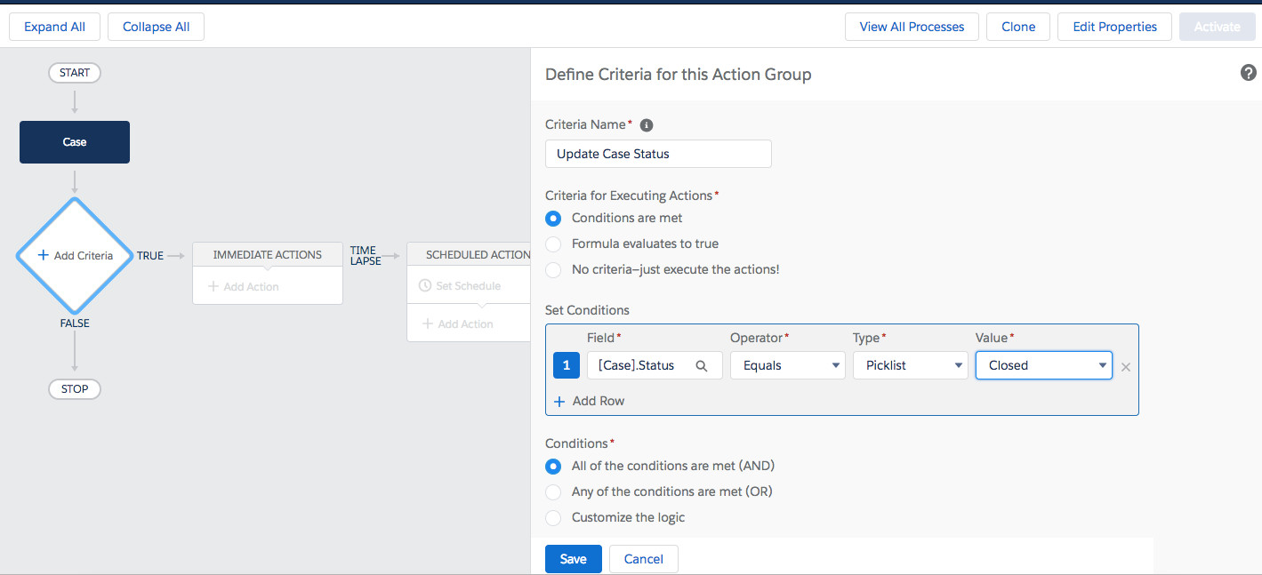Select 'No criteria–just execute the actions' option
The width and height of the screenshot is (1262, 575).
(553, 269)
